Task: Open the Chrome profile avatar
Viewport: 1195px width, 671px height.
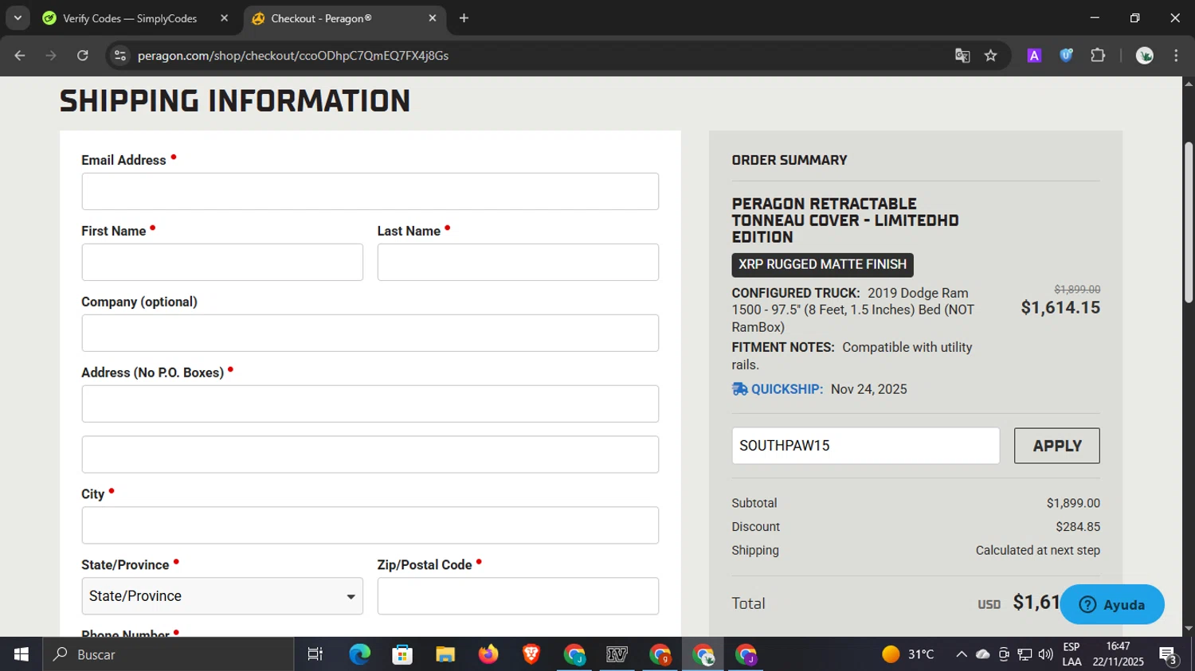Action: (1145, 56)
